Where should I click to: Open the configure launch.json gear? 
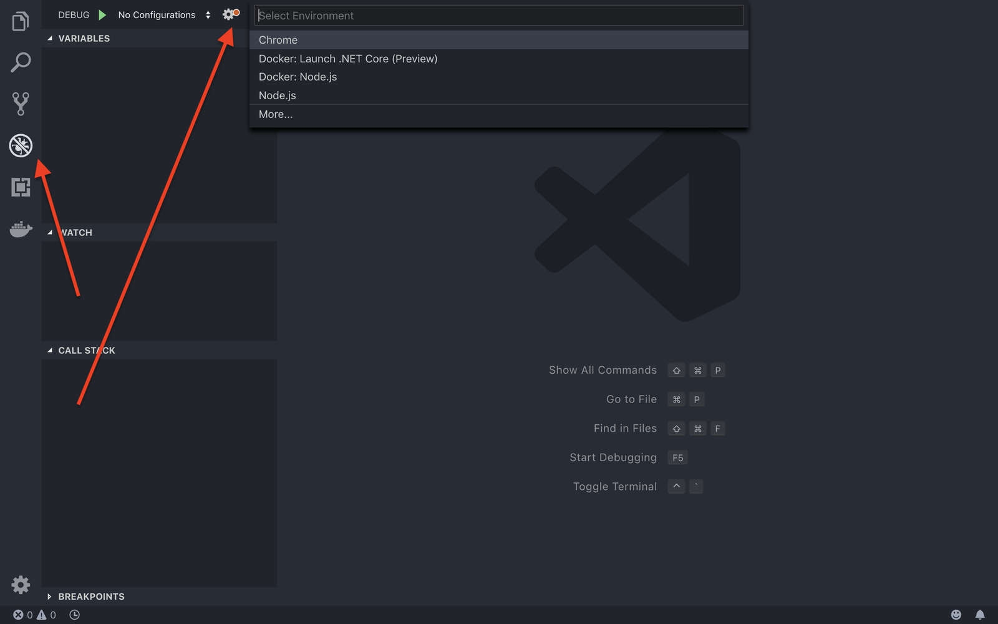coord(228,14)
